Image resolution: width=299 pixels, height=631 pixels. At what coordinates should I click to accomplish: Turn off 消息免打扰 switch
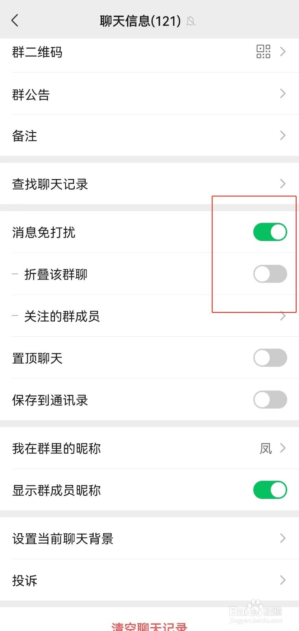270,232
